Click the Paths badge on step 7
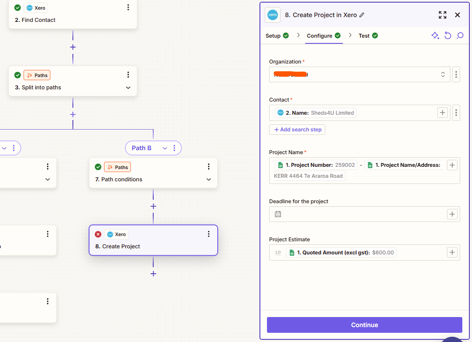 point(117,167)
